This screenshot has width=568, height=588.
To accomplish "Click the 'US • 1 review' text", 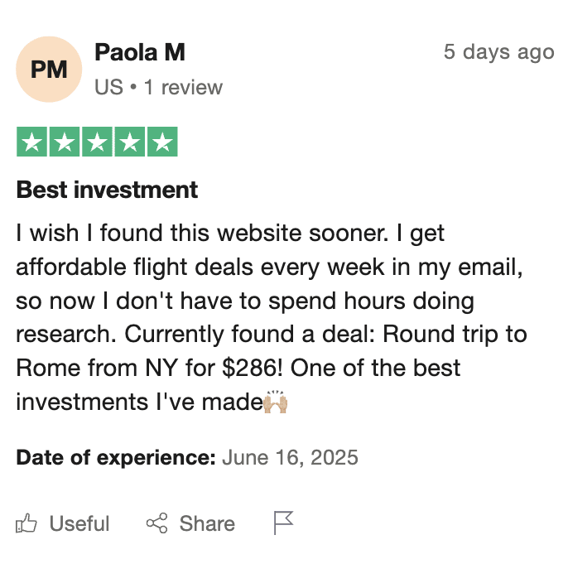I will pyautogui.click(x=159, y=88).
